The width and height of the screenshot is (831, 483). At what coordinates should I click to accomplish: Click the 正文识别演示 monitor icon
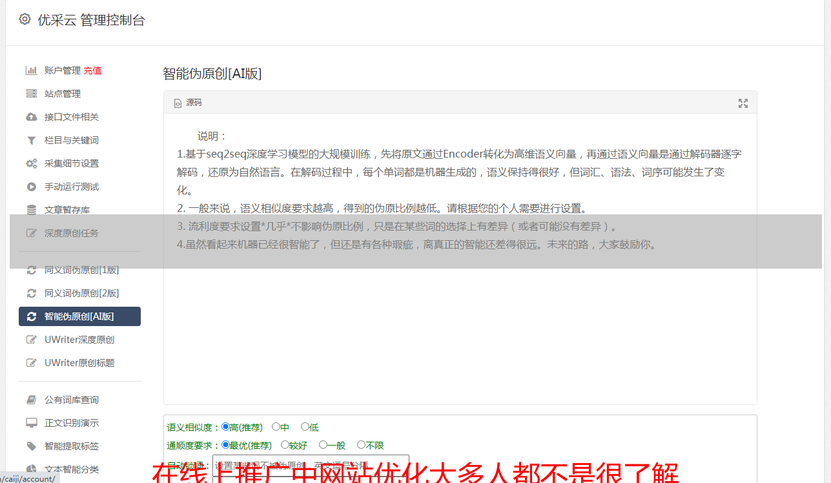[31, 423]
